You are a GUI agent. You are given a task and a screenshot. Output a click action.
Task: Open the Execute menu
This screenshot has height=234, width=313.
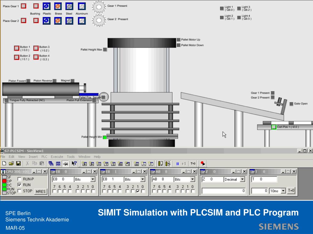57,156
